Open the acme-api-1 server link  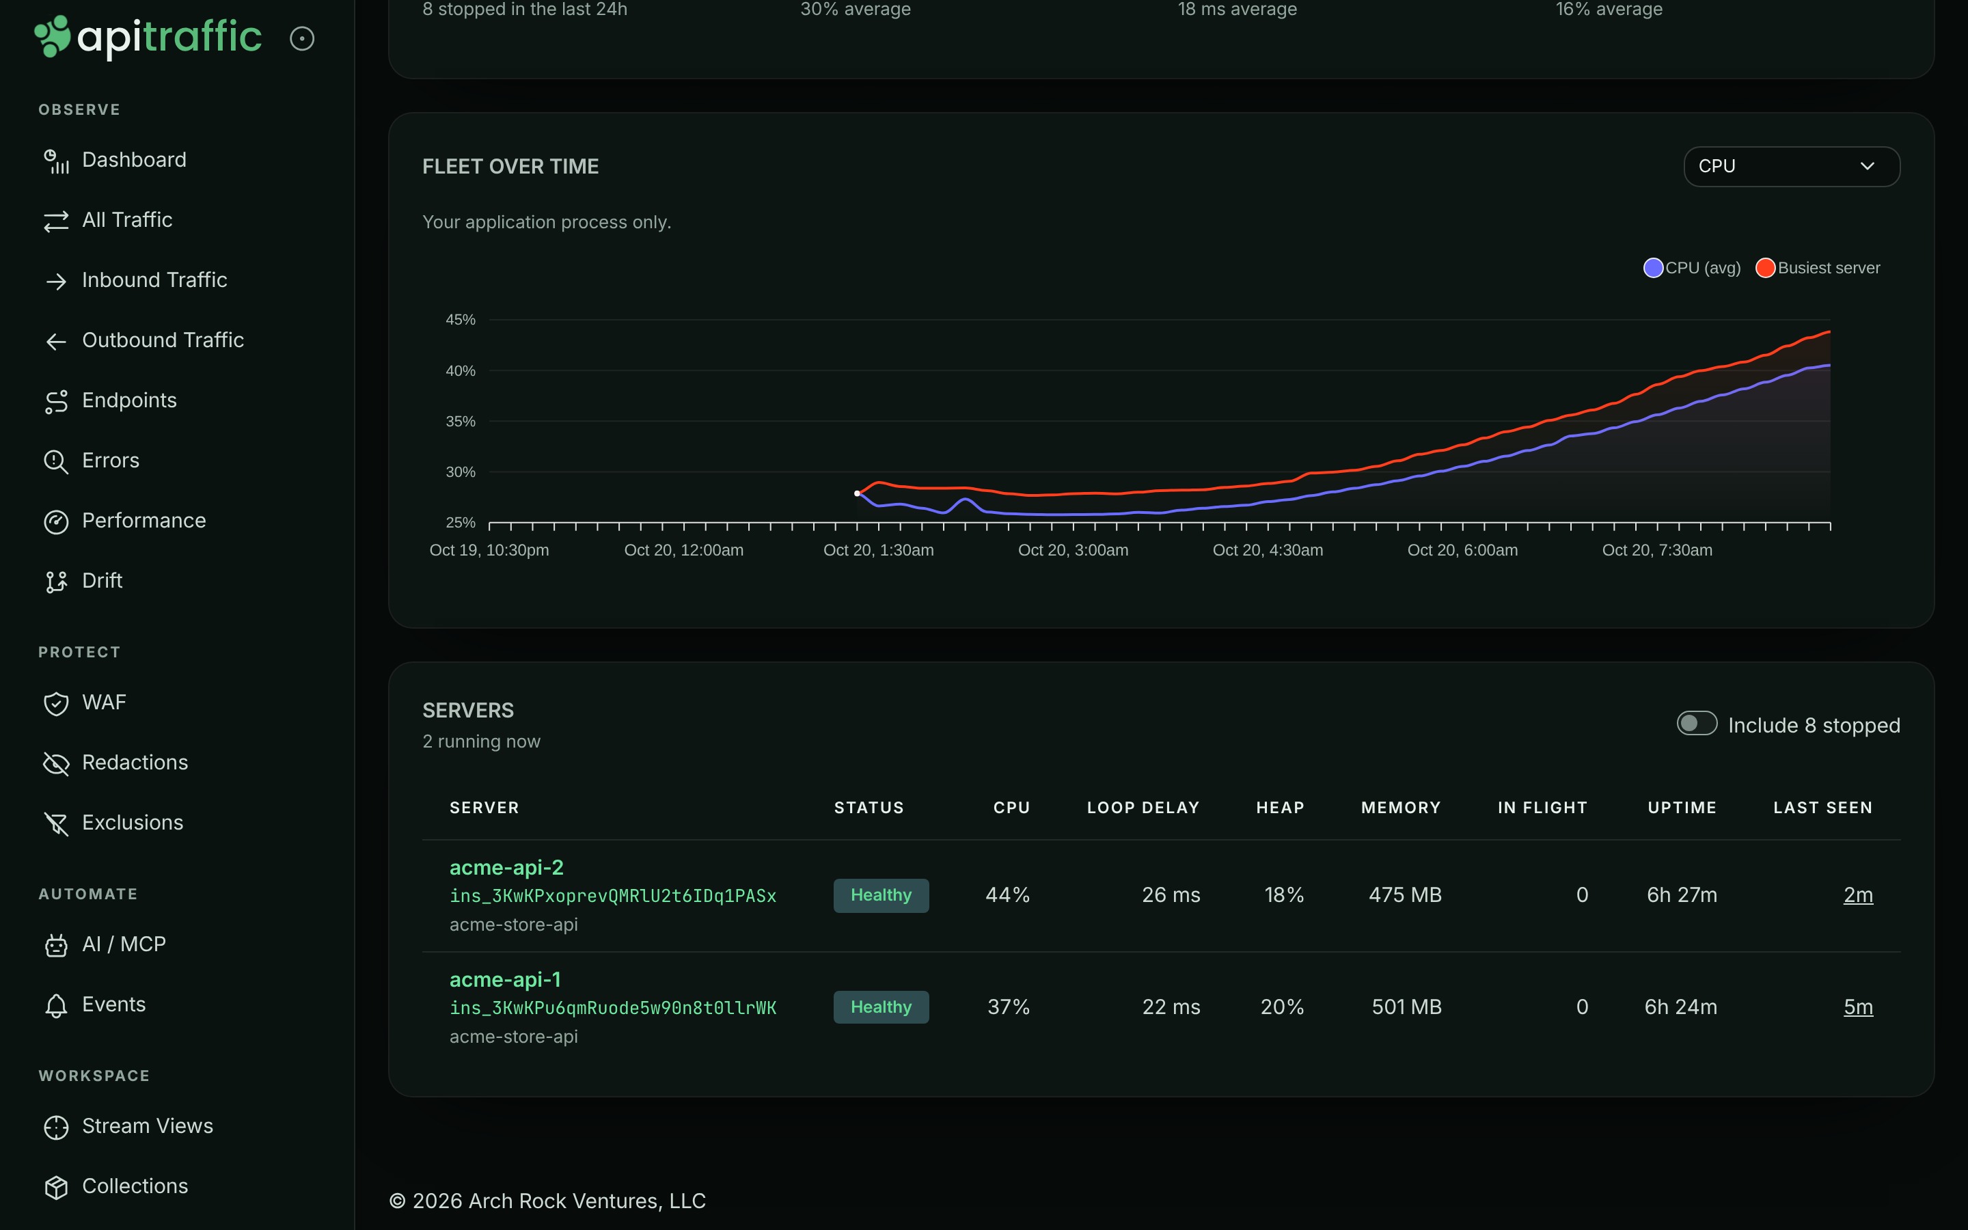click(x=505, y=979)
